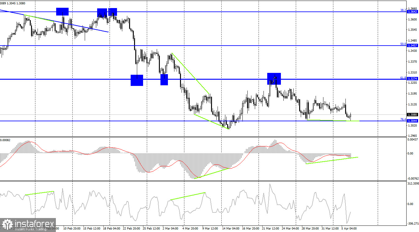This screenshot has width=419, height=232.
Task: Click the 1.2965 price axis value
Action: (x=413, y=136)
